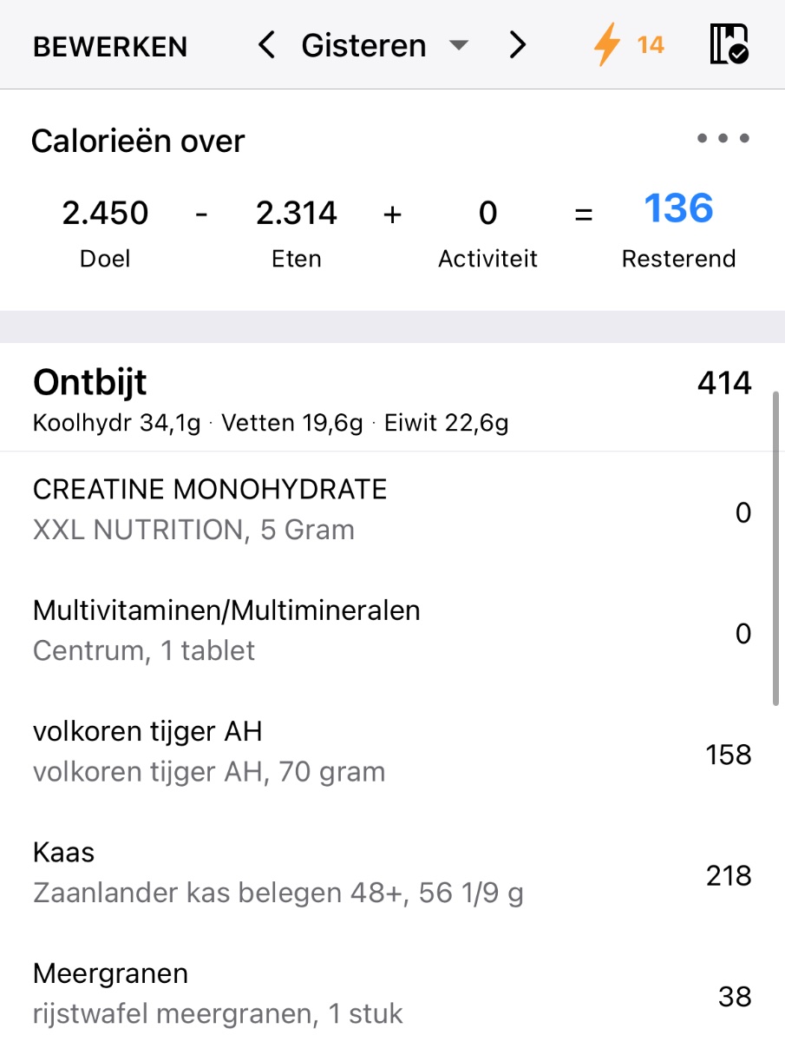This screenshot has height=1042, width=785.
Task: Tap the orange lightning streak icon
Action: [608, 44]
